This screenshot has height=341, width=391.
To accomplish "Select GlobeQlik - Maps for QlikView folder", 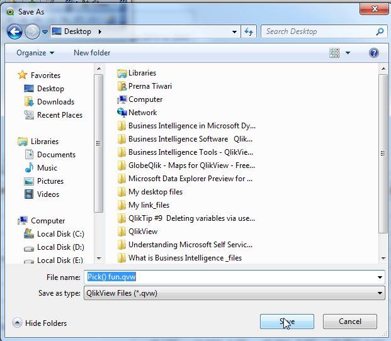I will (x=186, y=165).
